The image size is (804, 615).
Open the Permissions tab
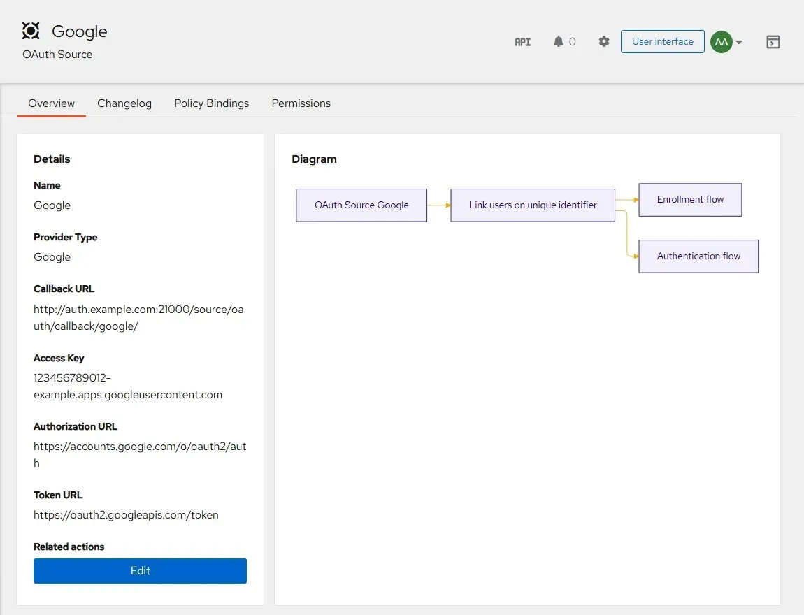(x=301, y=103)
